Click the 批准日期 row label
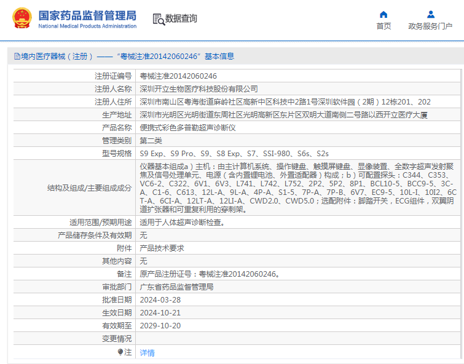The width and height of the screenshot is (464, 364). 117,299
